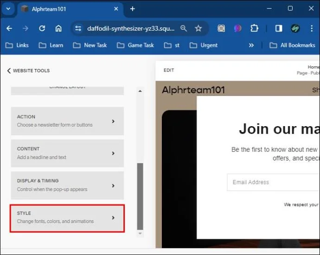The width and height of the screenshot is (320, 255).
Task: Maximize the browser window
Action: (x=290, y=8)
